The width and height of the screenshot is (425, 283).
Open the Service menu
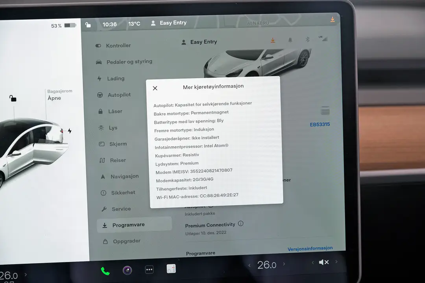116,209
